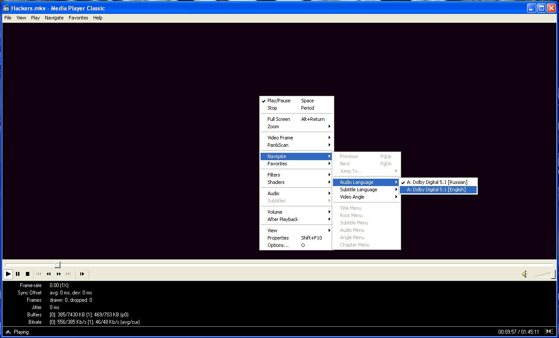Screen dimensions: 559x338
Task: Open the Subtitle Language submenu
Action: 367,190
